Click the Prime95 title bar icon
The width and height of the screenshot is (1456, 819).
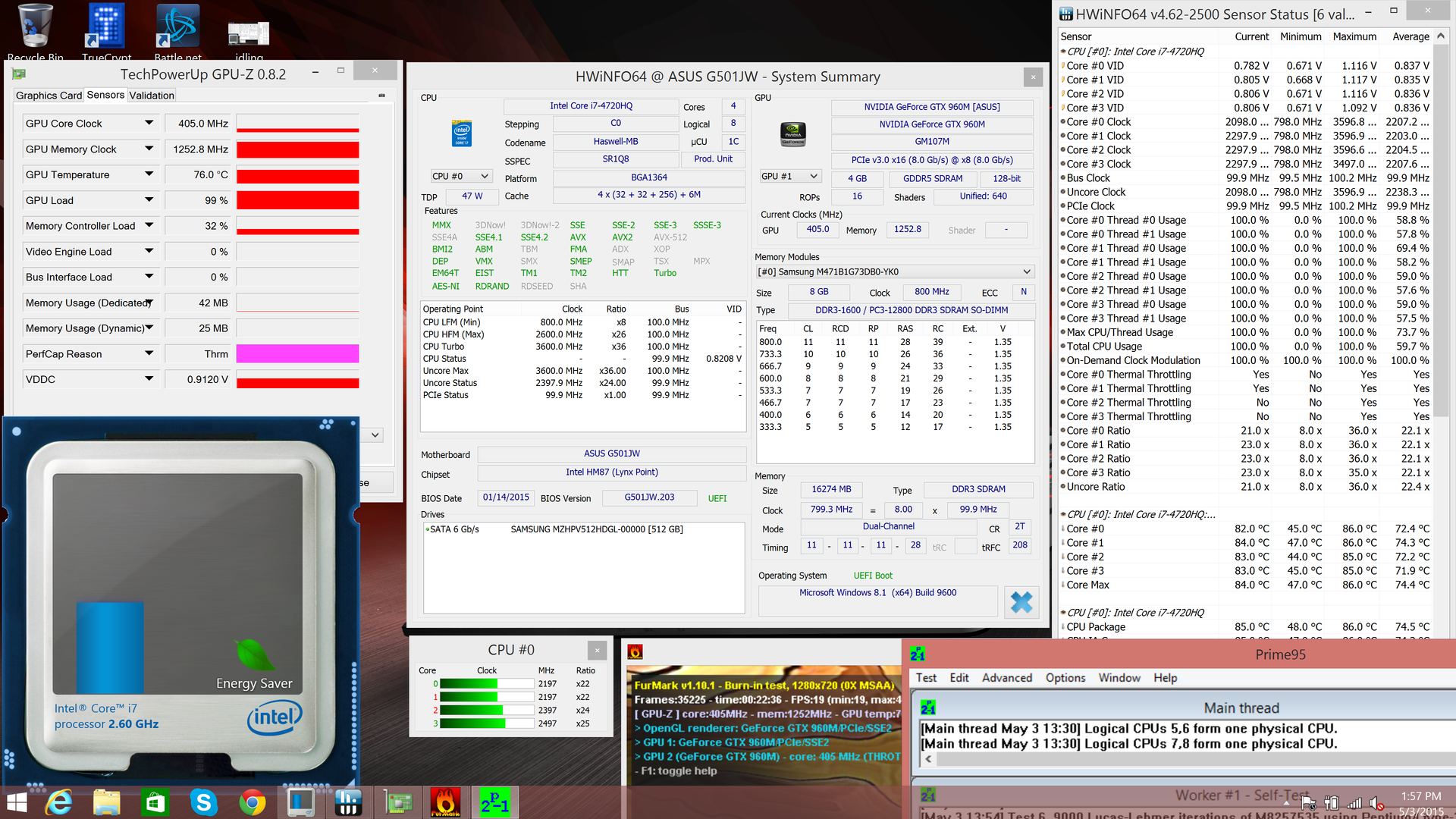click(x=917, y=654)
